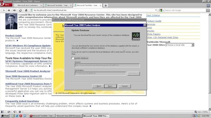Screen dimensions: 211x118
Task: Open the Google search engine selector
Action: tap(161, 10)
